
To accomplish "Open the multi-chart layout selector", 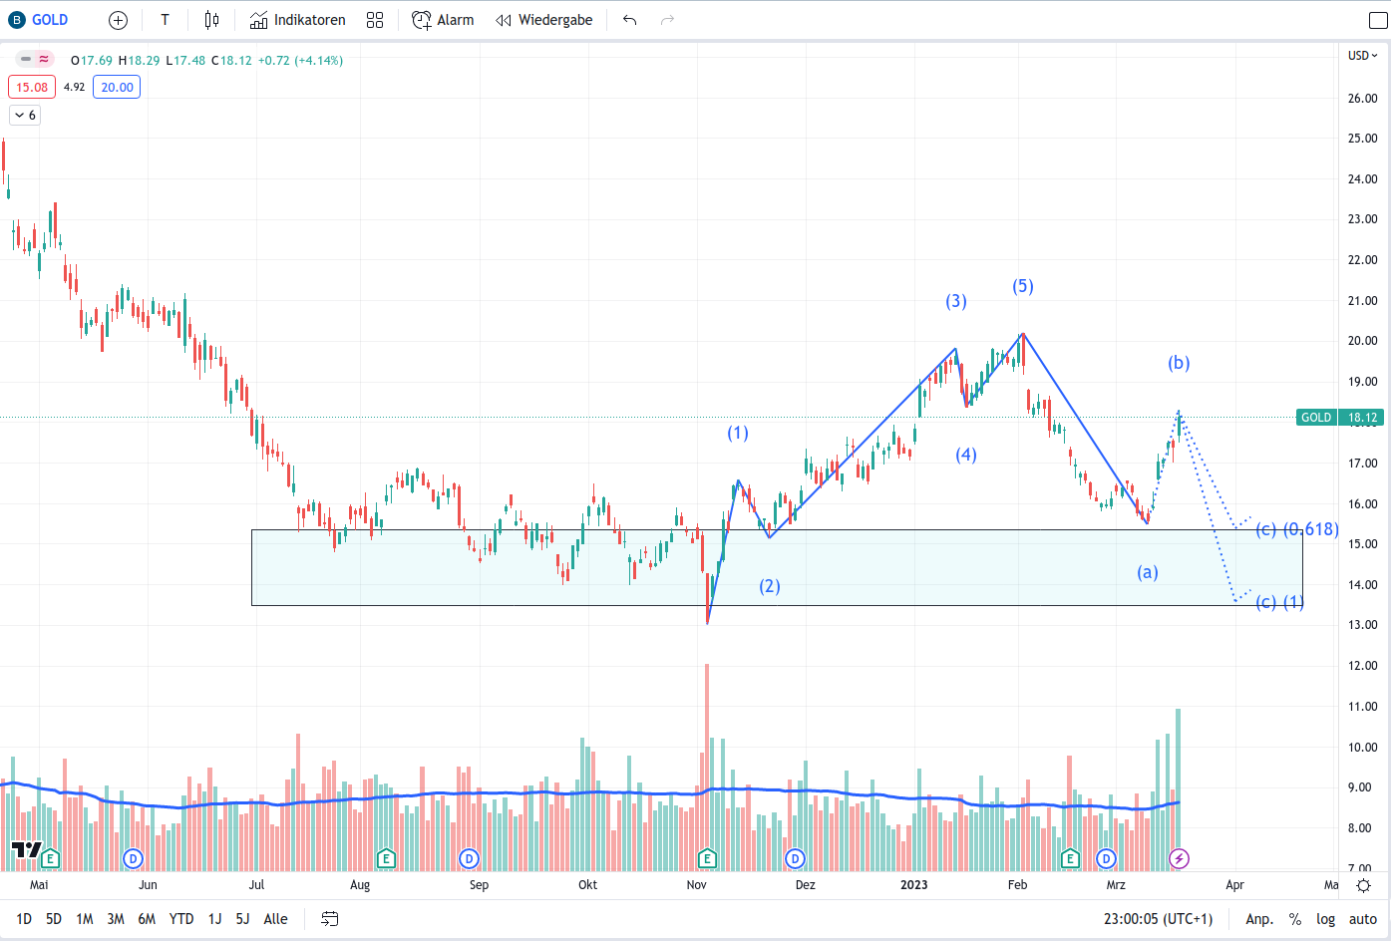I will 375,19.
